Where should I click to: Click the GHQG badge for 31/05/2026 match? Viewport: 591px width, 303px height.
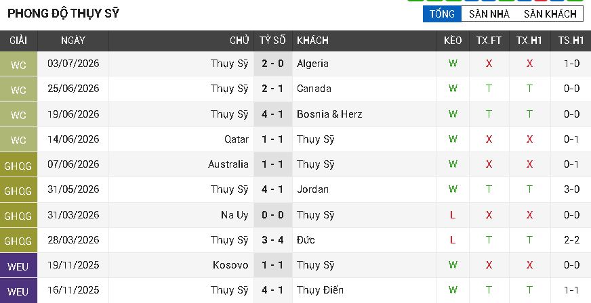pos(18,190)
